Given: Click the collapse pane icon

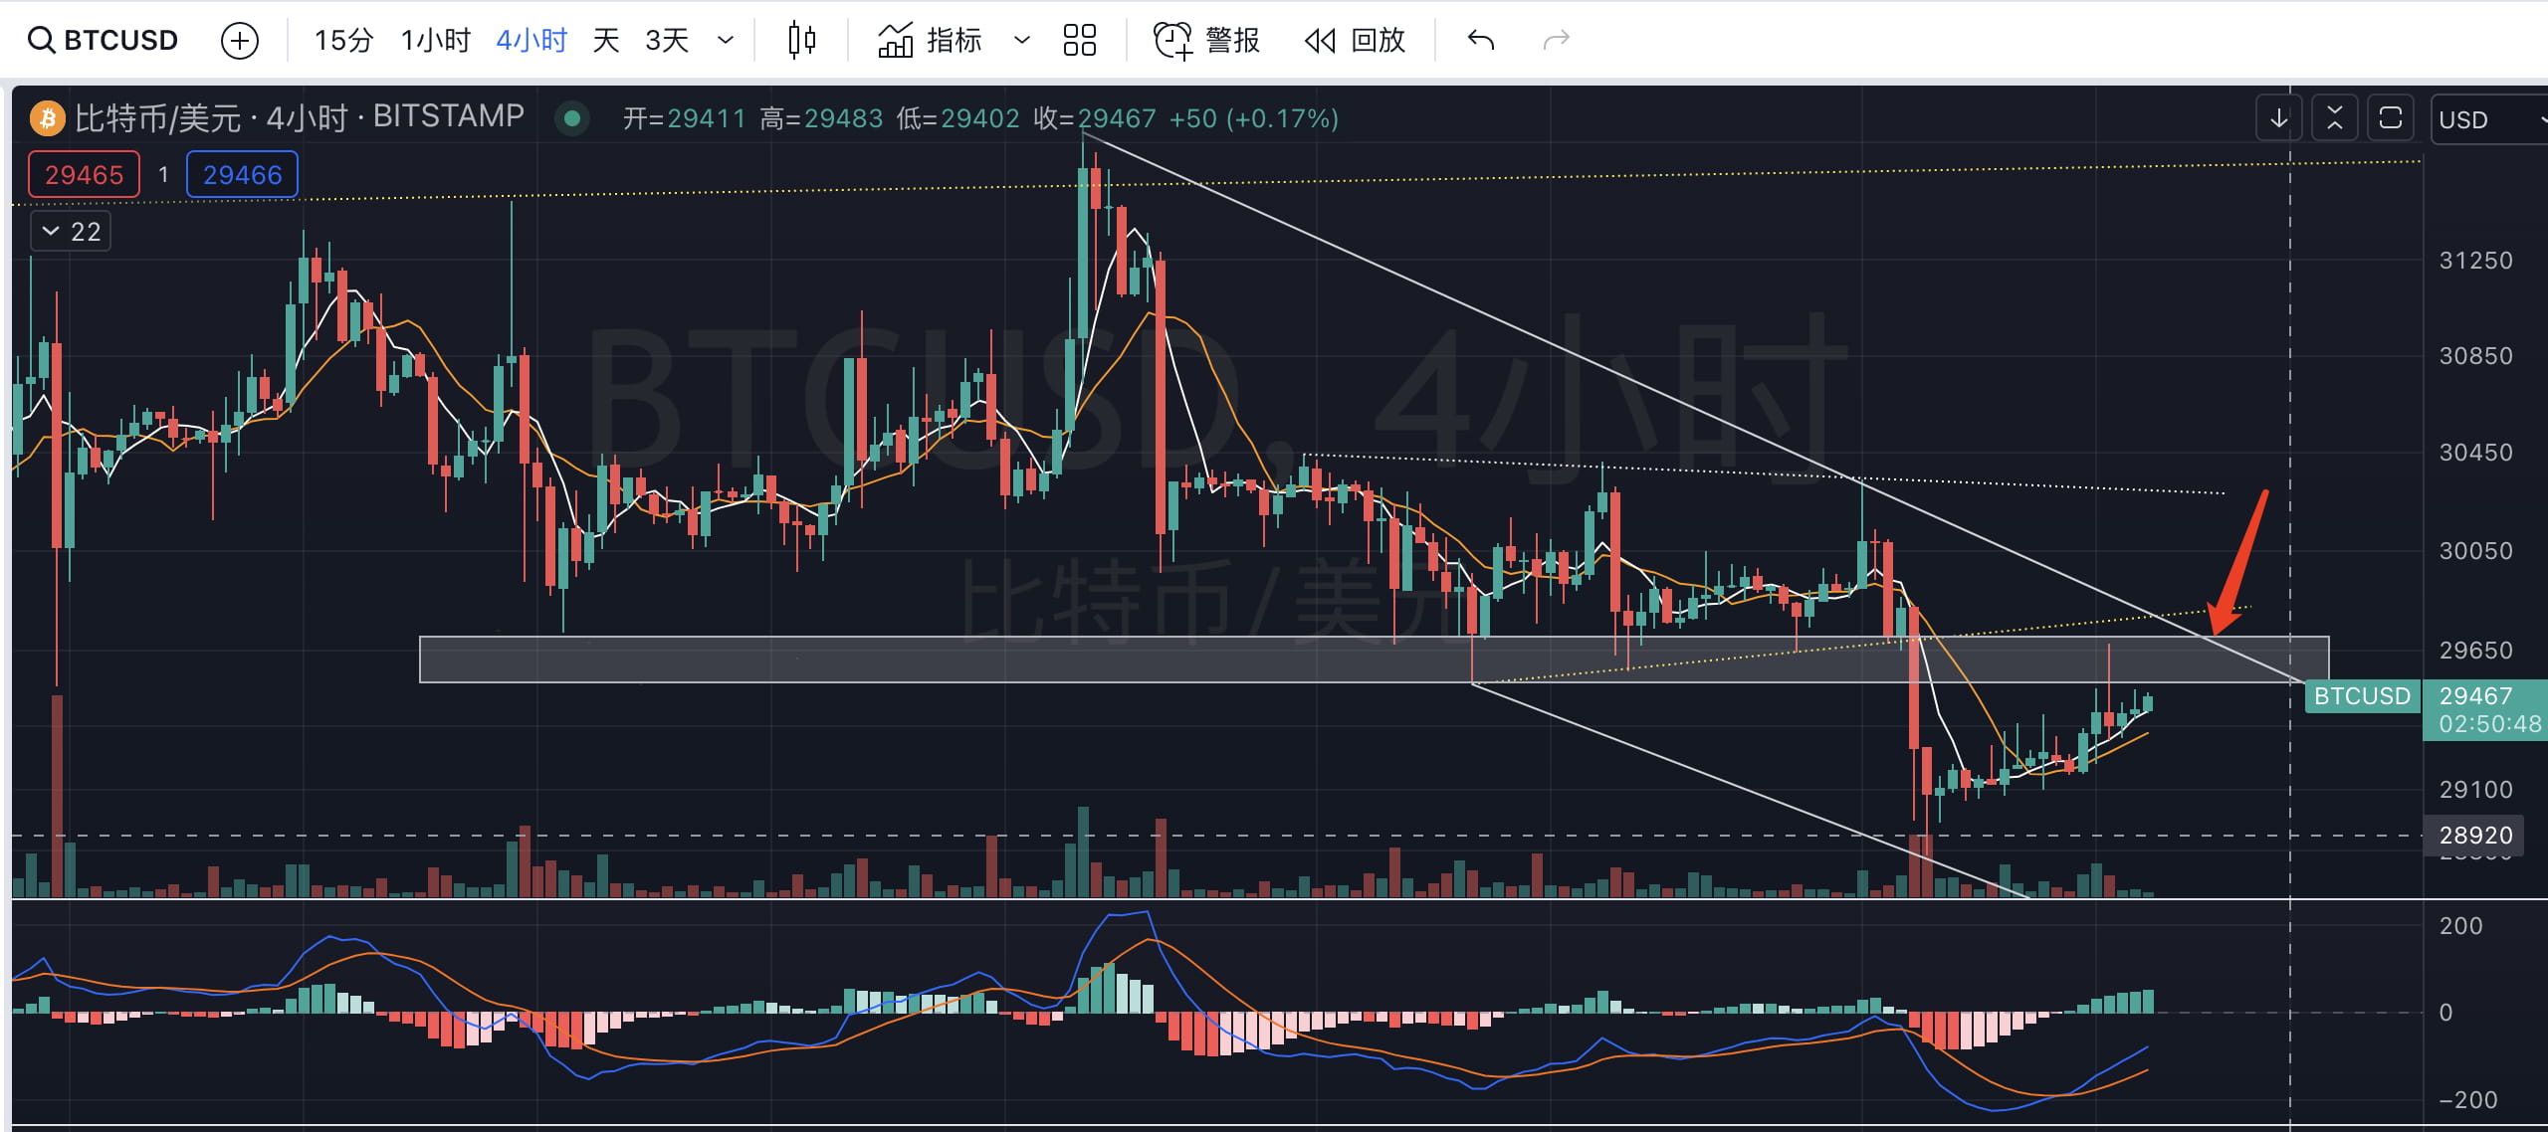Looking at the screenshot, I should [2334, 118].
